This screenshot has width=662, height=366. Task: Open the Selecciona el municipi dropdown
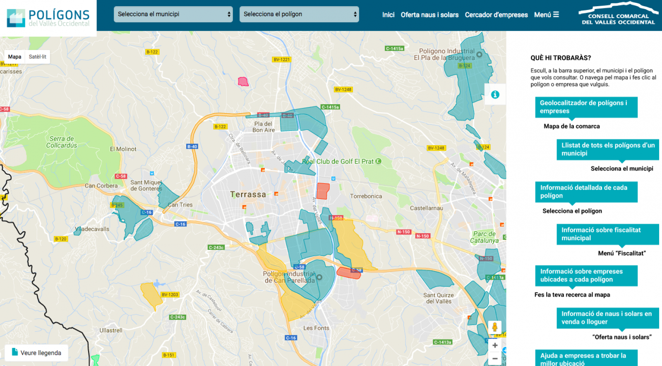(x=173, y=14)
